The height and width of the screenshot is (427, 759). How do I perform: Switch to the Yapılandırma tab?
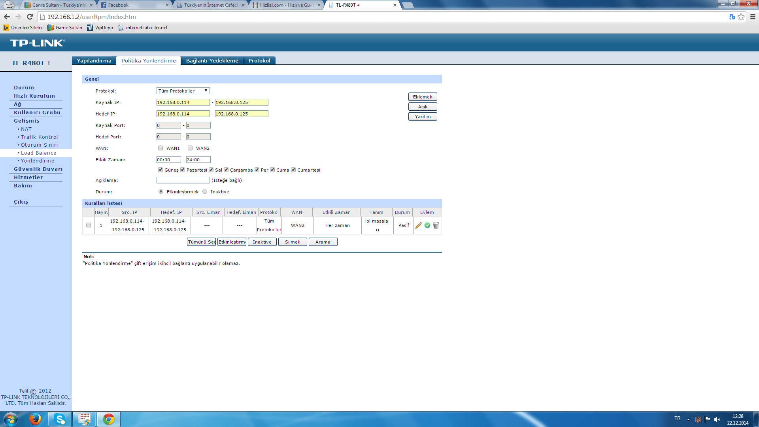94,60
